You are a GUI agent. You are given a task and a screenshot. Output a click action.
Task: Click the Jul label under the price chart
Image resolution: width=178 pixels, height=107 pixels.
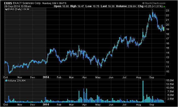[x=124, y=77]
